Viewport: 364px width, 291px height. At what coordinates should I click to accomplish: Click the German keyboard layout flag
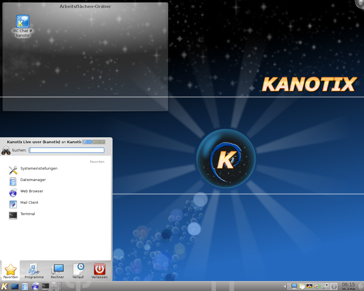309,286
